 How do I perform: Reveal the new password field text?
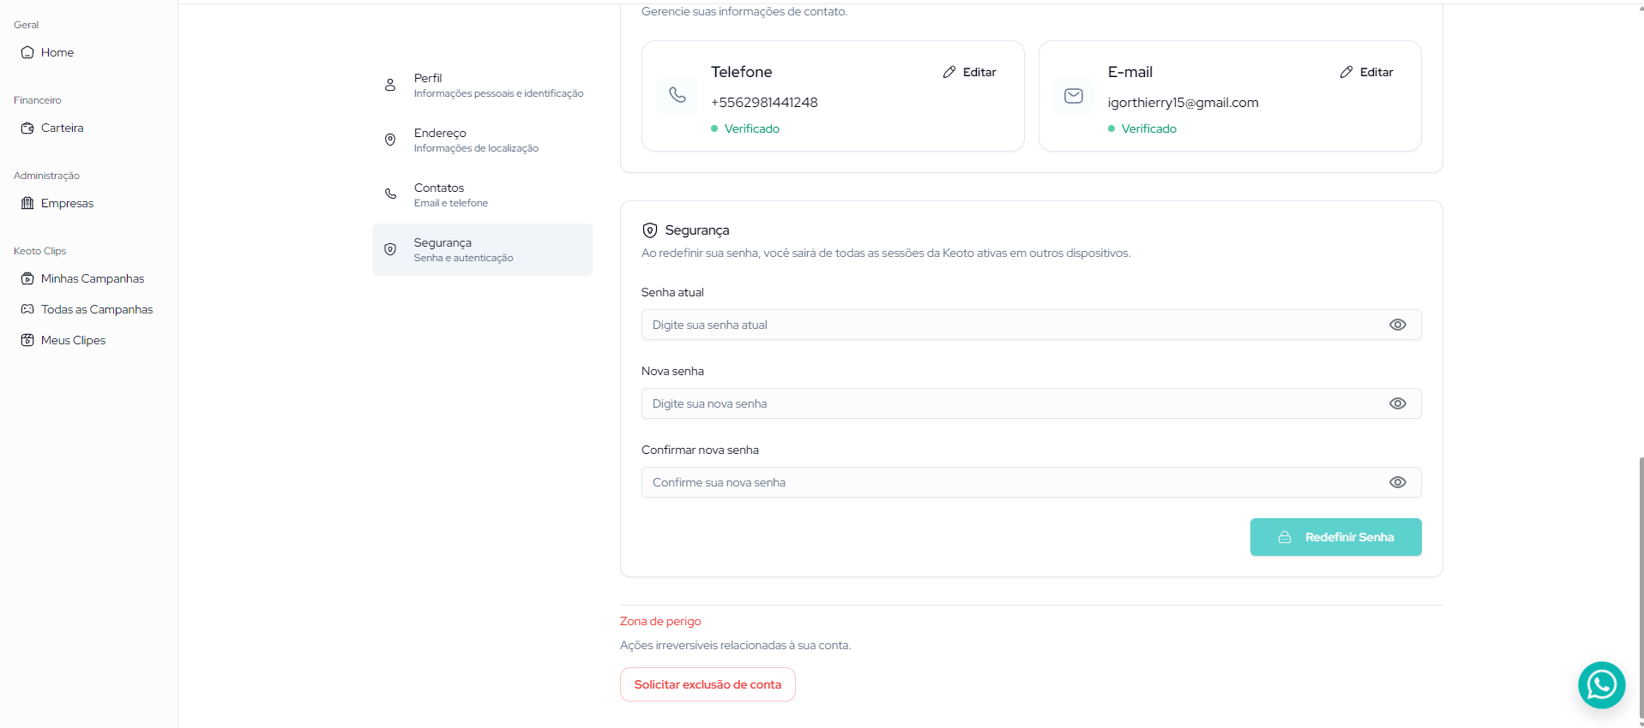tap(1397, 403)
